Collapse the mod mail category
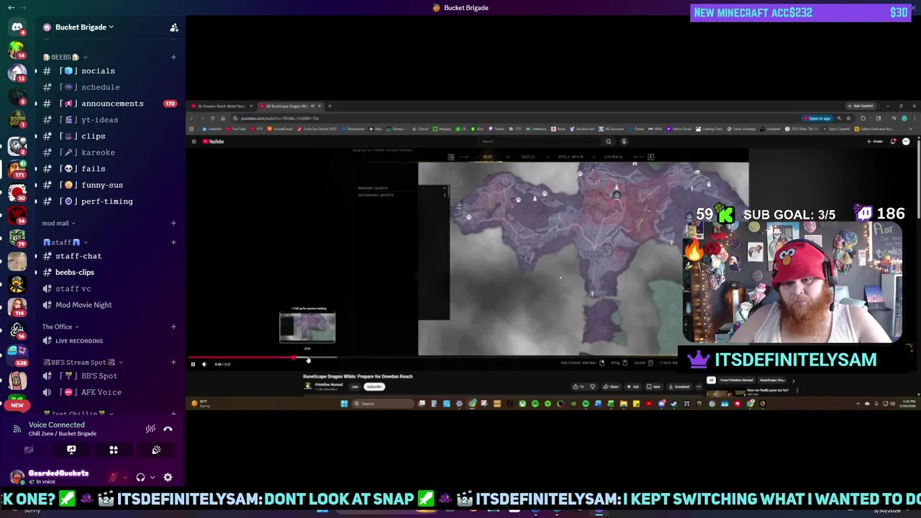 coord(58,223)
